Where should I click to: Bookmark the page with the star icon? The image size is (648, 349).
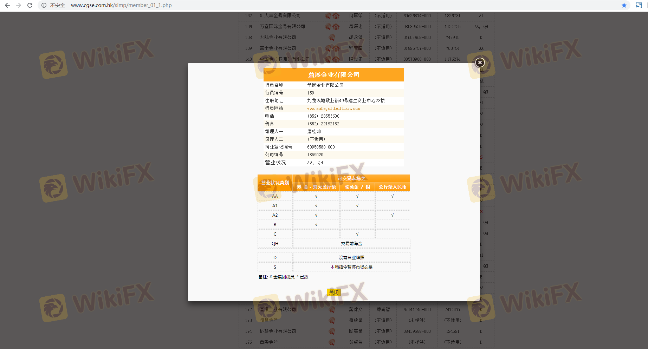[x=624, y=5]
